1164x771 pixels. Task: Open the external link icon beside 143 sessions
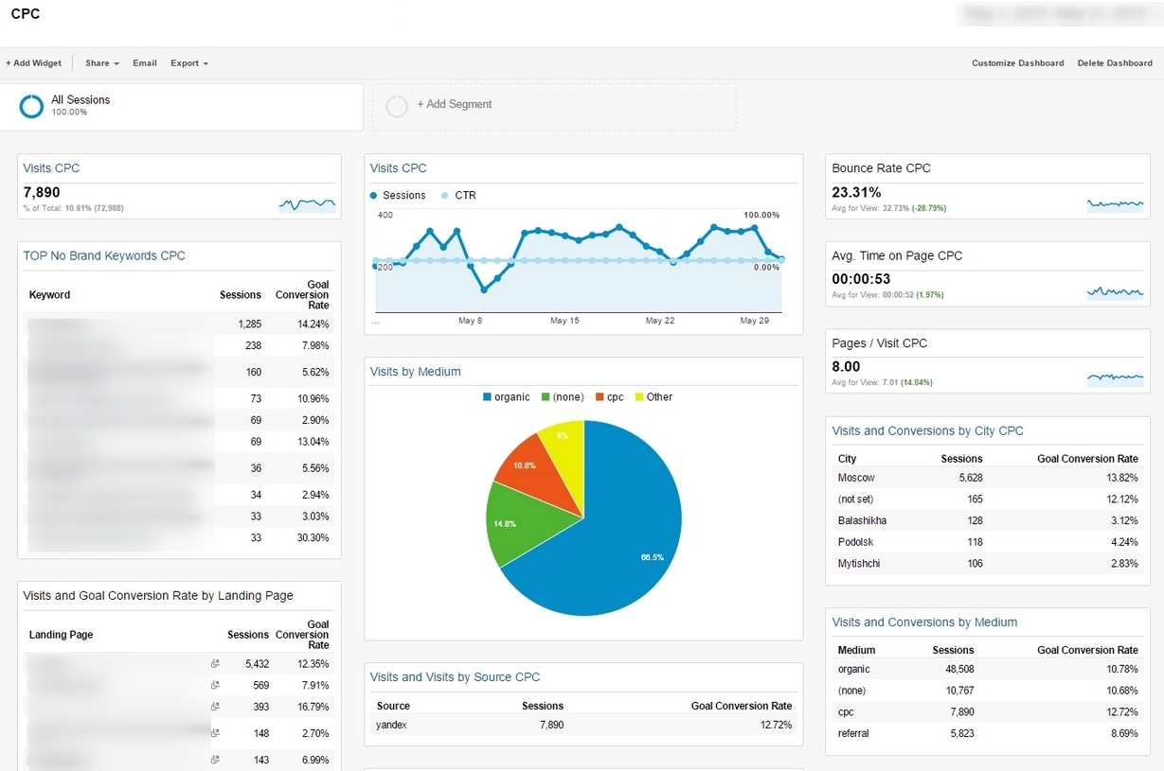point(215,760)
